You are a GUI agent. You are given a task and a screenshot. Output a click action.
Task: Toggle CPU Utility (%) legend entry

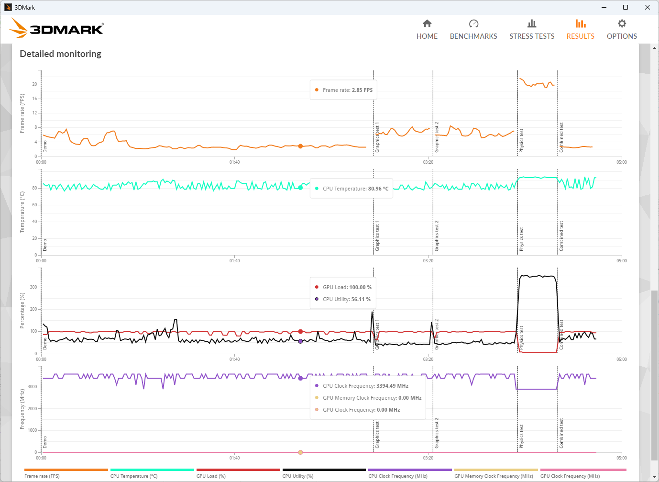(298, 476)
